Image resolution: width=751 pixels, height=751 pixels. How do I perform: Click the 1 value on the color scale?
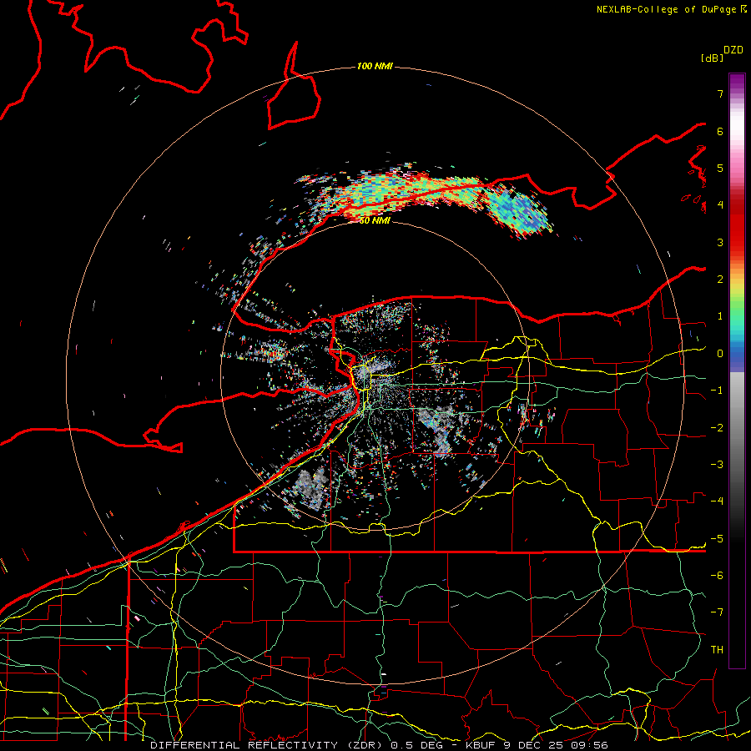point(720,316)
